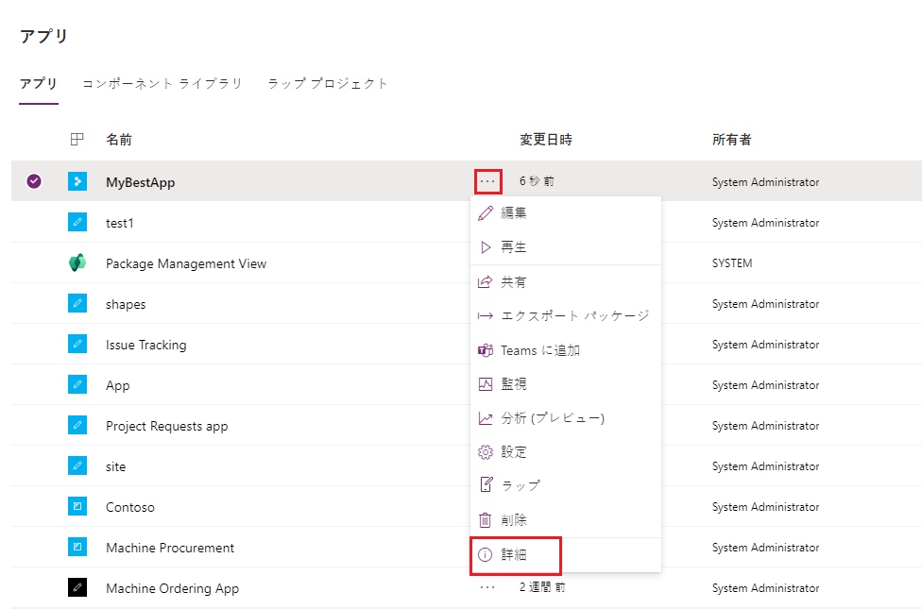Sort by the 名前 column header
Screen dimensions: 922x609
tap(119, 140)
